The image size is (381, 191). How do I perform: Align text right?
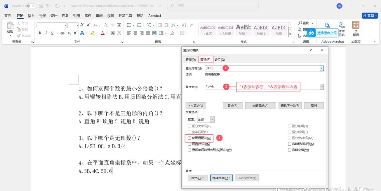141,33
